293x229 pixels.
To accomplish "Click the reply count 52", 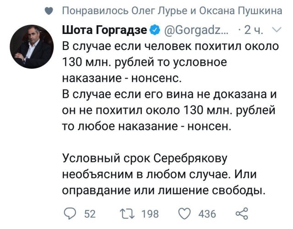I will coord(90,213).
